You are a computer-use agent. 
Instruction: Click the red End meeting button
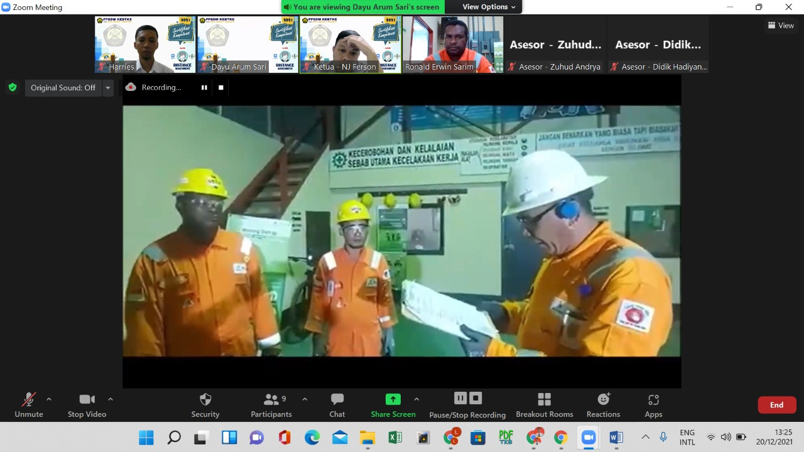(x=777, y=405)
